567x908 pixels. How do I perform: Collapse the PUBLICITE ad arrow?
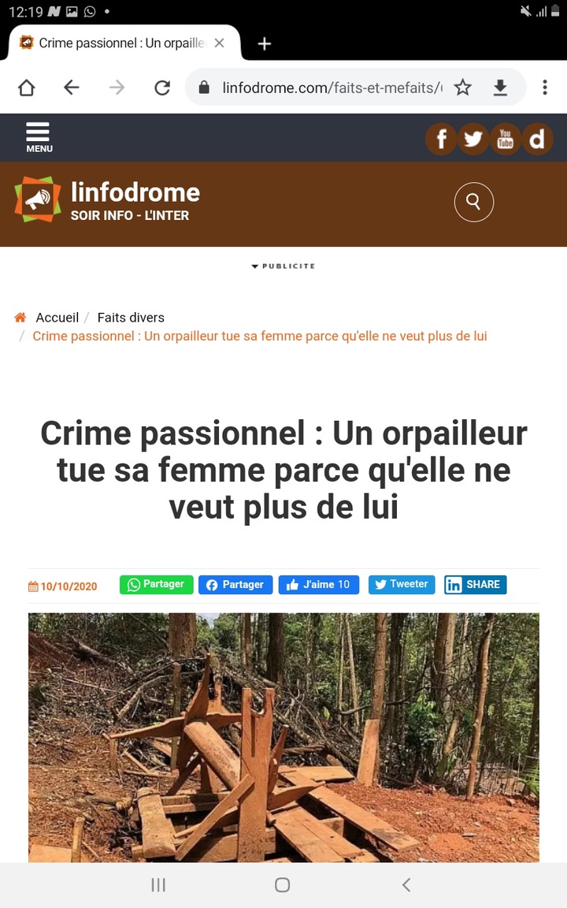click(254, 266)
